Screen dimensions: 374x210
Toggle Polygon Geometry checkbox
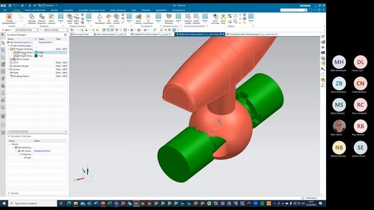[11, 49]
